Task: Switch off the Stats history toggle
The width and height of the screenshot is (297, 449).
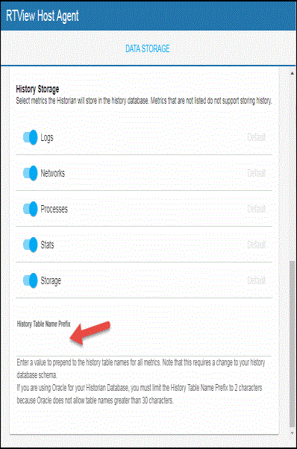Action: pyautogui.click(x=30, y=245)
